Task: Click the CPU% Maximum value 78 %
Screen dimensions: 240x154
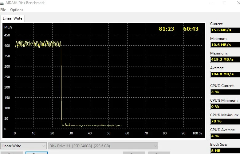Action: point(225,121)
